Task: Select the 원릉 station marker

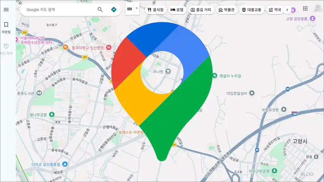Action: click(x=316, y=157)
